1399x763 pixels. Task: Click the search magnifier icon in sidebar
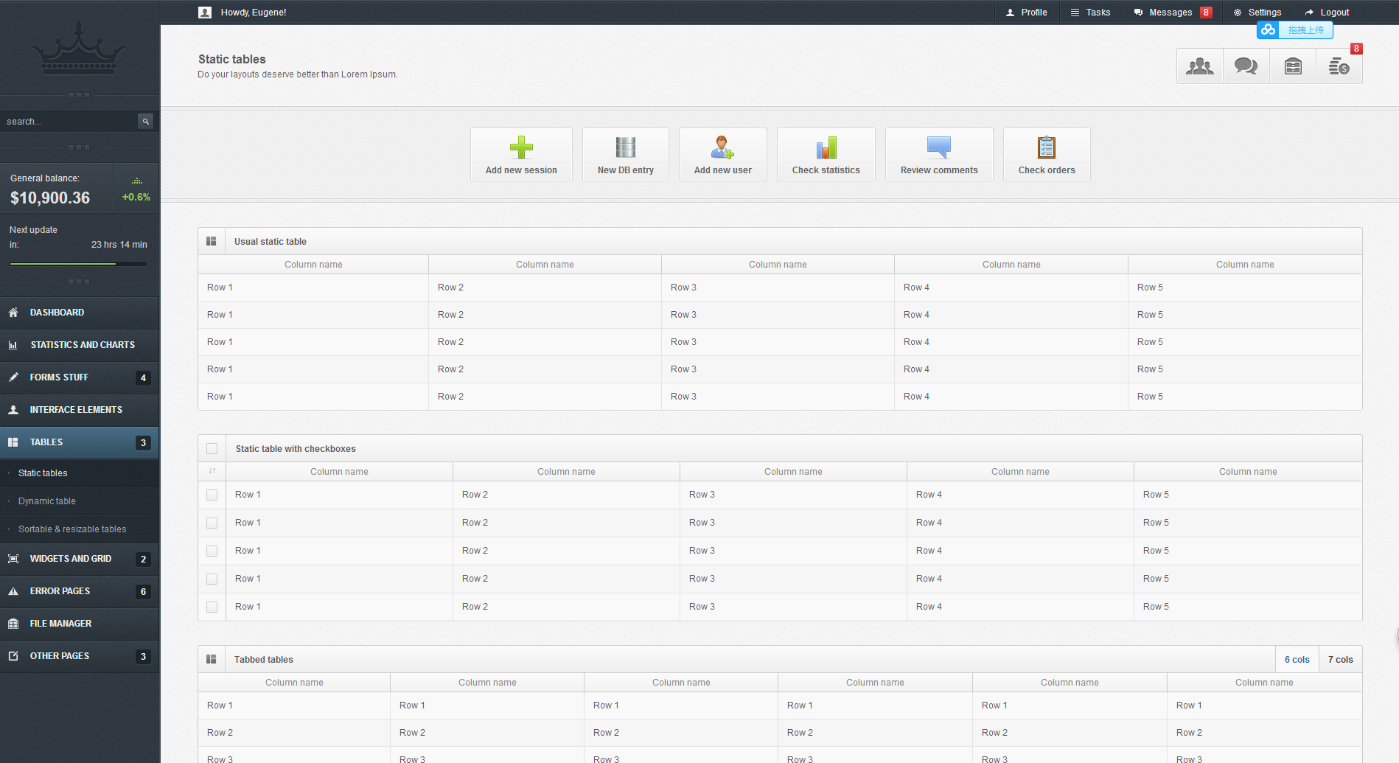(146, 122)
